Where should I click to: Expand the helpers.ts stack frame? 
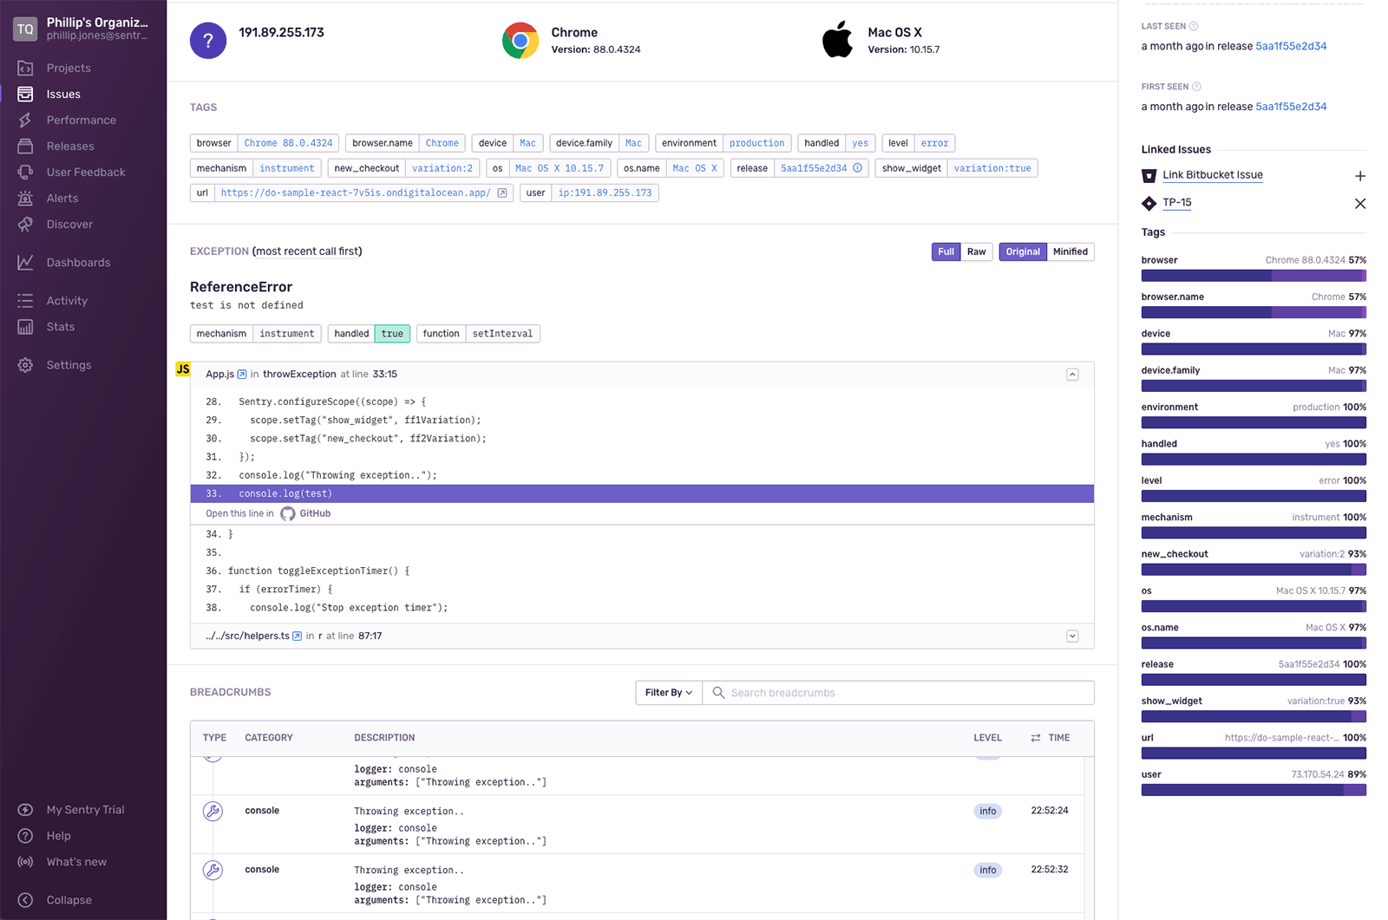[x=1072, y=636]
